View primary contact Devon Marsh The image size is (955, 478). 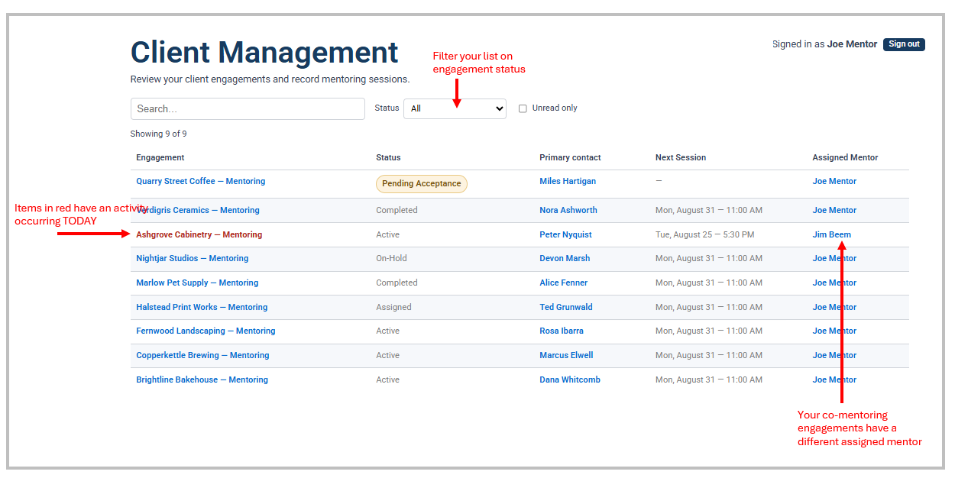point(565,259)
